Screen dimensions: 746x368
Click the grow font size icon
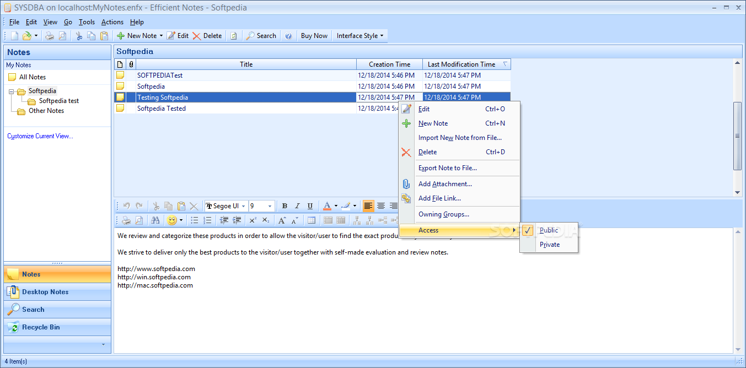pos(282,220)
